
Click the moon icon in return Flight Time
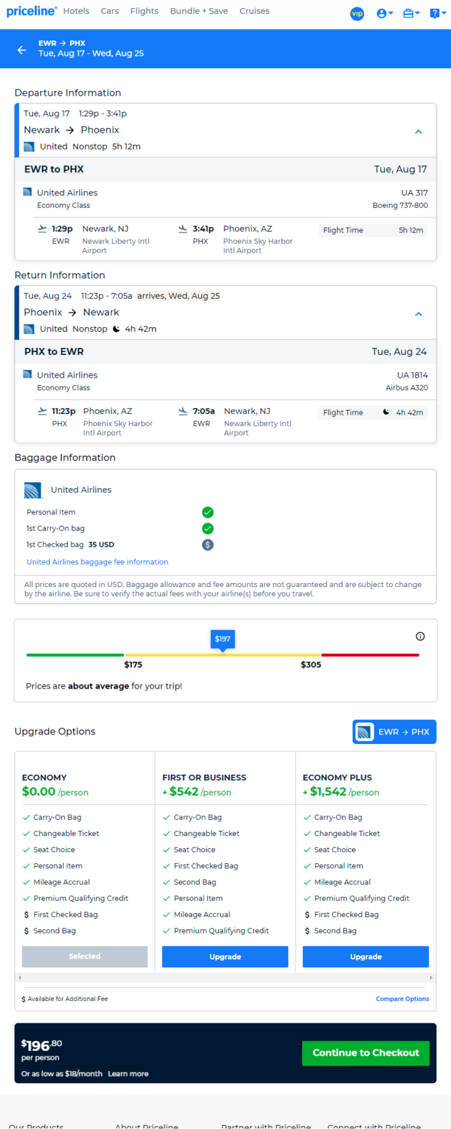click(386, 412)
